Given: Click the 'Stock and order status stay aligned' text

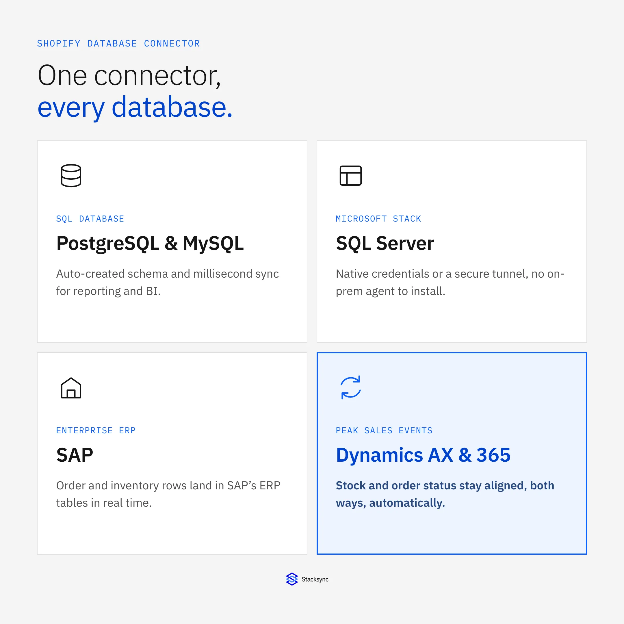Looking at the screenshot, I should coord(445,494).
